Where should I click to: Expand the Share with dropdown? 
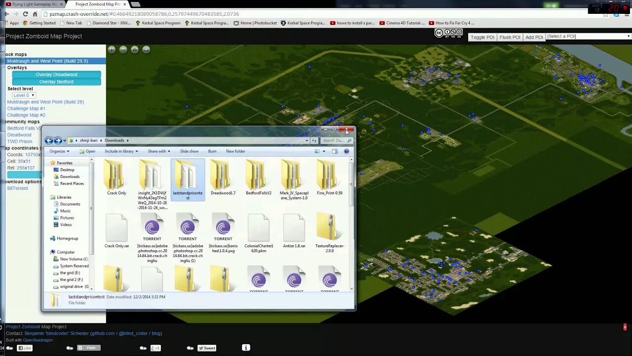tap(159, 151)
